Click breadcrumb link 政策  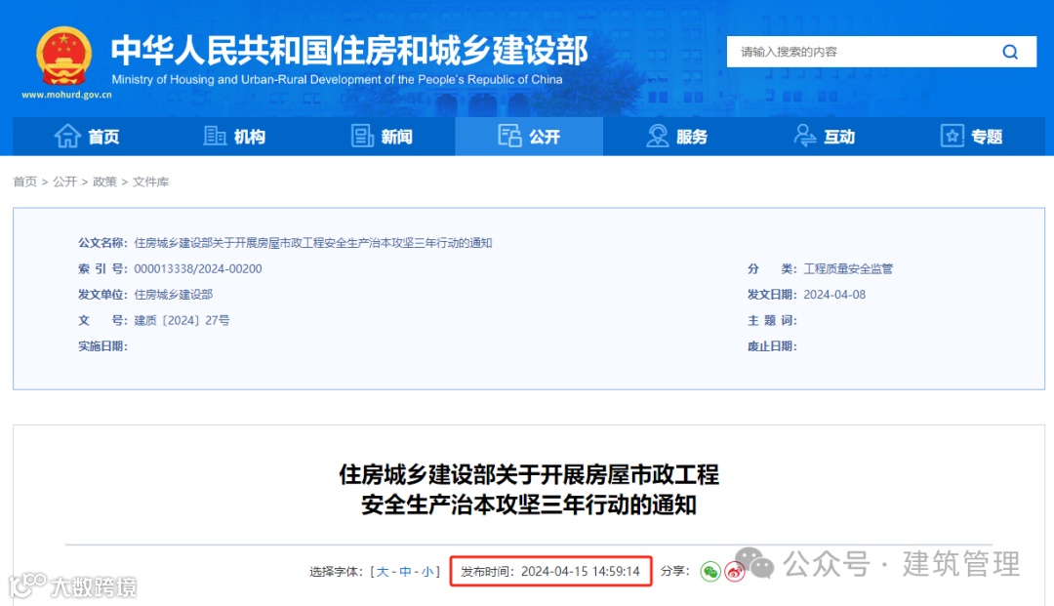click(104, 182)
